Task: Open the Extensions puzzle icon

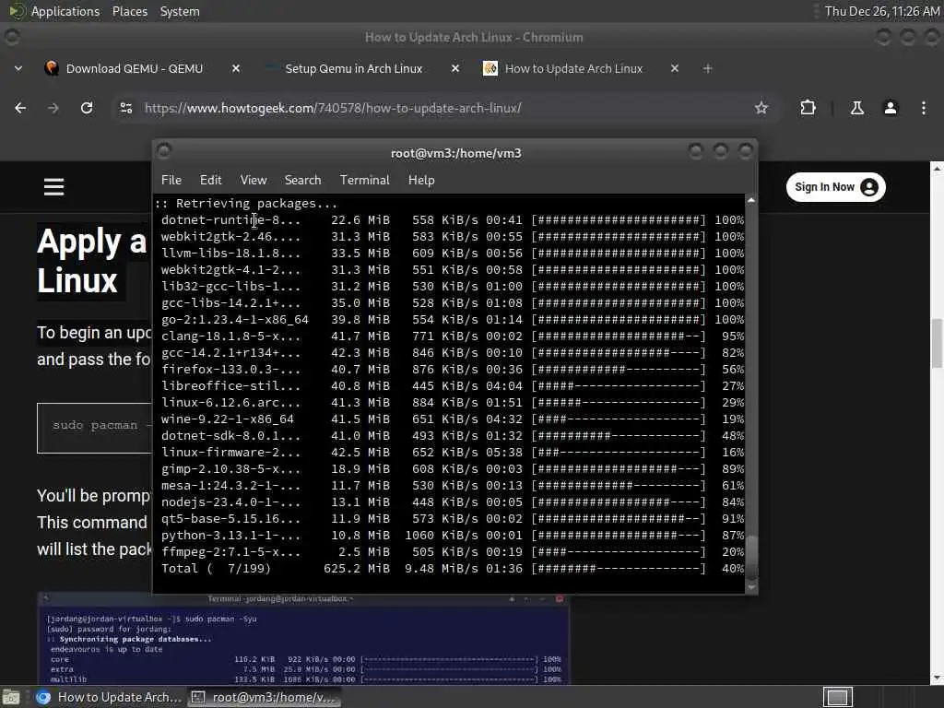Action: pyautogui.click(x=808, y=108)
